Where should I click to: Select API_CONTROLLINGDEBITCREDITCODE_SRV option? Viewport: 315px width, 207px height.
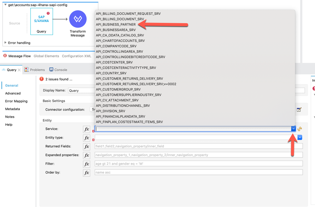click(130, 57)
